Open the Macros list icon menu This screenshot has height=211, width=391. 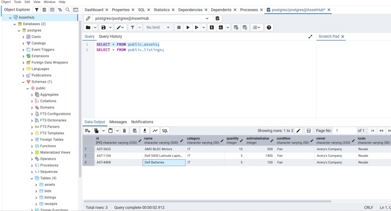[256, 28]
